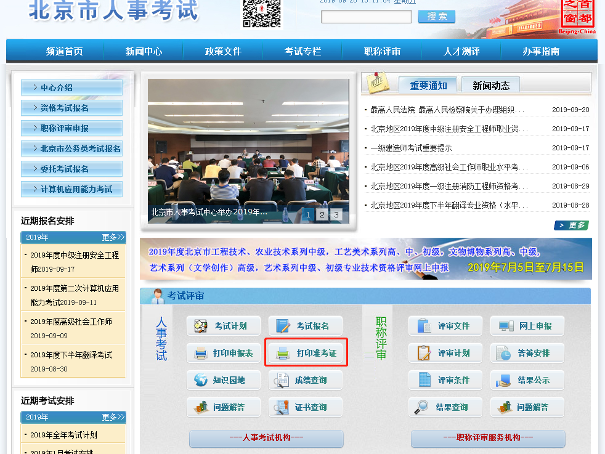Open the 资格考试报名 sidebar link
Viewport: 605px width, 454px height.
[71, 108]
